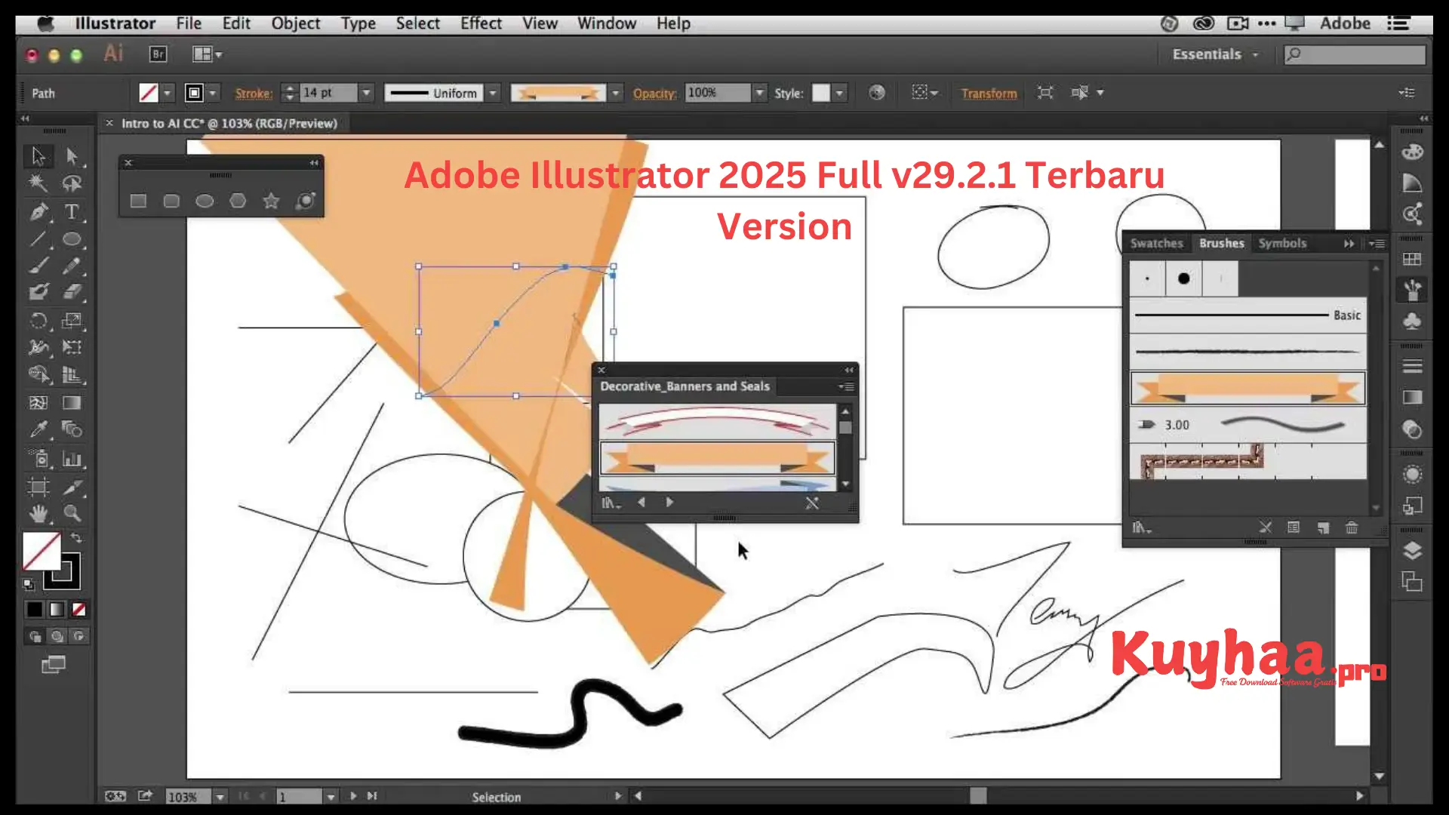
Task: Select the Selection tool arrow
Action: pyautogui.click(x=38, y=155)
